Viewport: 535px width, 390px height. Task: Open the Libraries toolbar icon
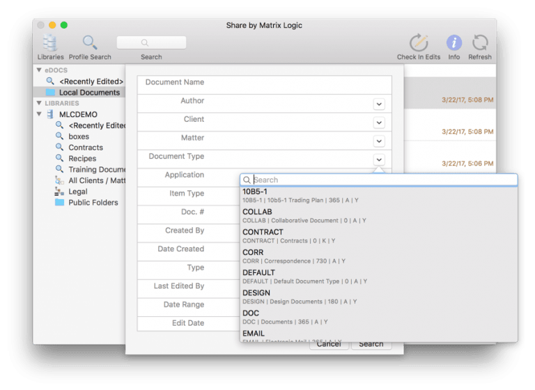50,43
